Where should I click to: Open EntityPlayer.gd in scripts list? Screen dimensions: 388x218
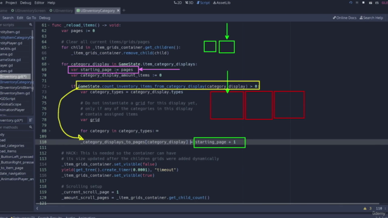(11, 43)
